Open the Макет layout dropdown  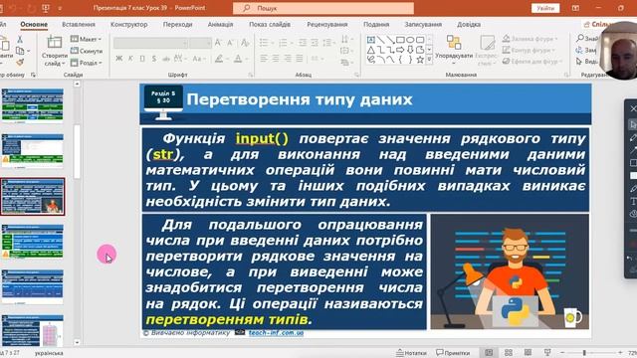(86, 39)
